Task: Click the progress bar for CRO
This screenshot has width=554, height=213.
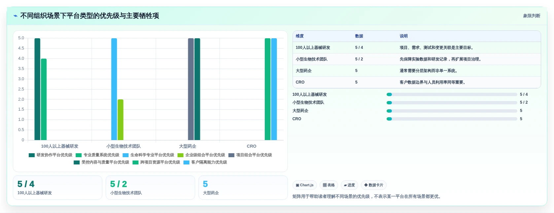Action: (x=452, y=119)
